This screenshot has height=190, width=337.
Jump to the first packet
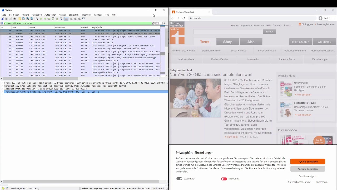[53, 19]
